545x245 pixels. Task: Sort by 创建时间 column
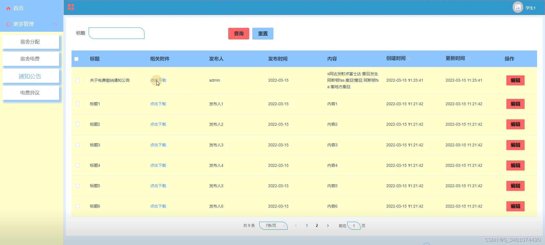[409, 58]
